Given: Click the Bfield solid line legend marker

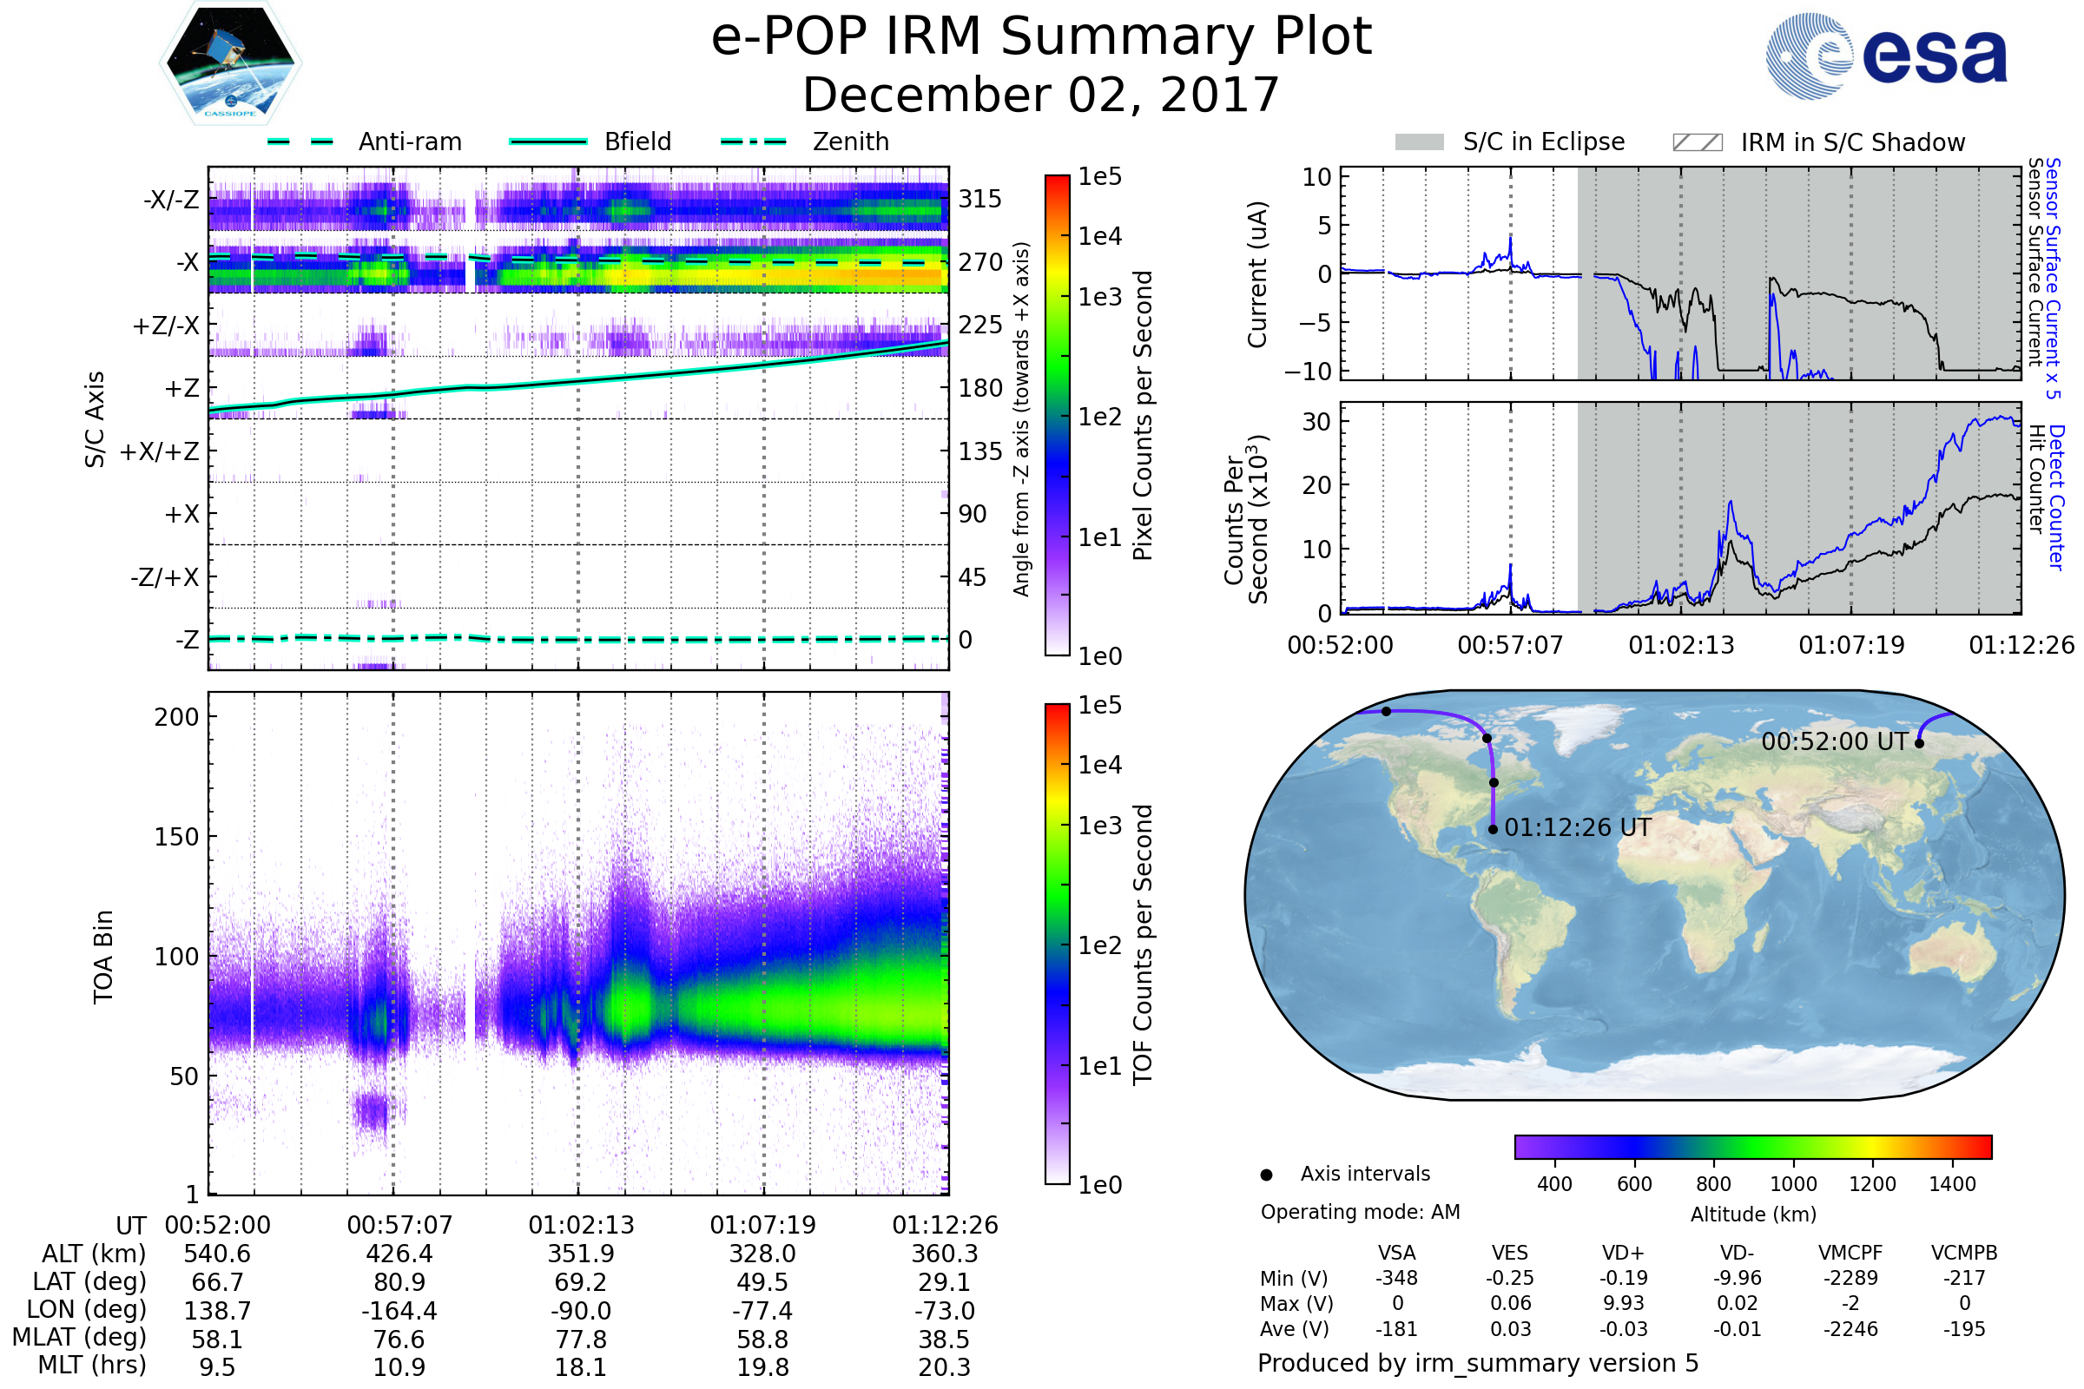Looking at the screenshot, I should pos(548,142).
